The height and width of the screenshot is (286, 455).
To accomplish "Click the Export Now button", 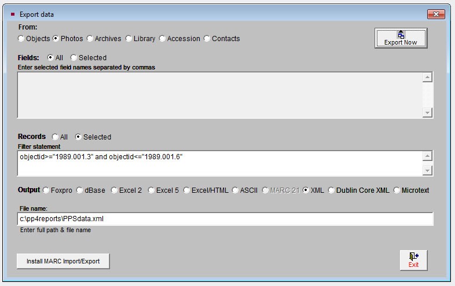I will [401, 38].
